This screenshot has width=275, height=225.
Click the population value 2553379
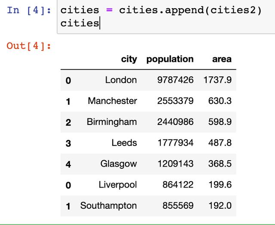pos(175,101)
